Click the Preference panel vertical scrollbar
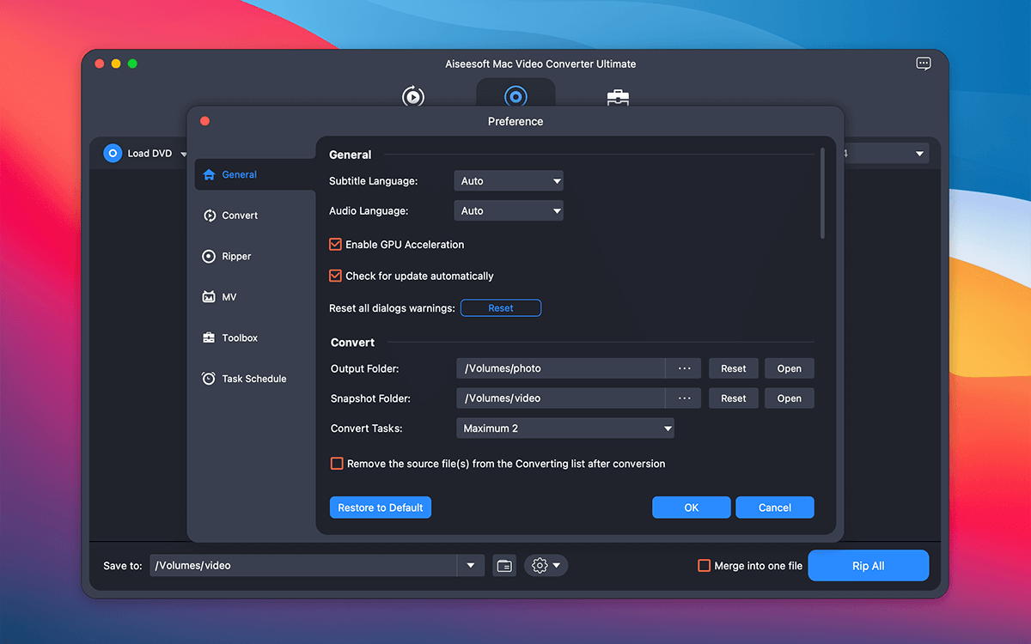The height and width of the screenshot is (644, 1031). [823, 193]
